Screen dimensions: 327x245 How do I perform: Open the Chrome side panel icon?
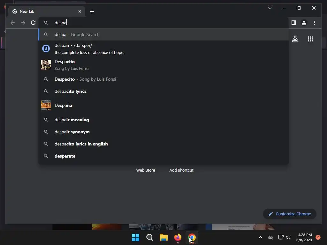(x=294, y=23)
